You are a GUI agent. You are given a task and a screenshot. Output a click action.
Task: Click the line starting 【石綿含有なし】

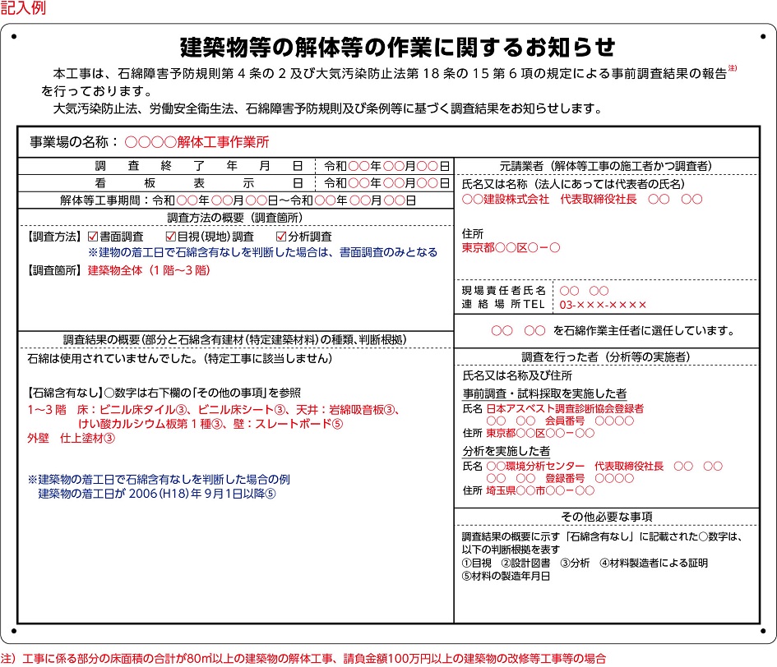pyautogui.click(x=163, y=393)
